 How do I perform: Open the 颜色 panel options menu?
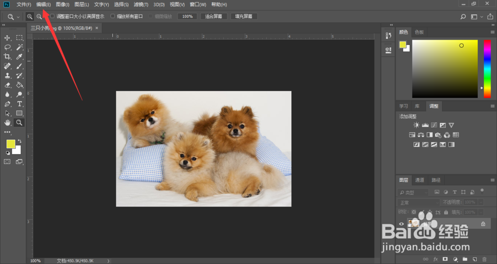pos(493,32)
